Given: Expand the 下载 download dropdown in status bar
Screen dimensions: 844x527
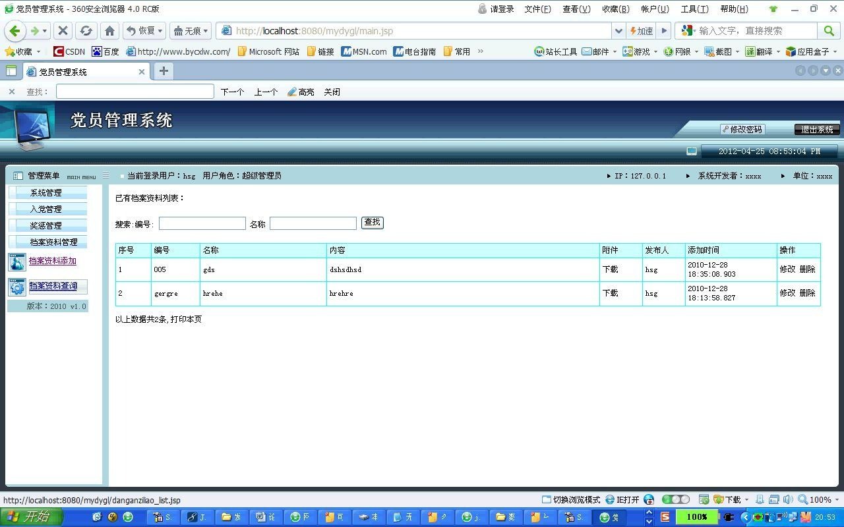Looking at the screenshot, I should click(x=746, y=499).
